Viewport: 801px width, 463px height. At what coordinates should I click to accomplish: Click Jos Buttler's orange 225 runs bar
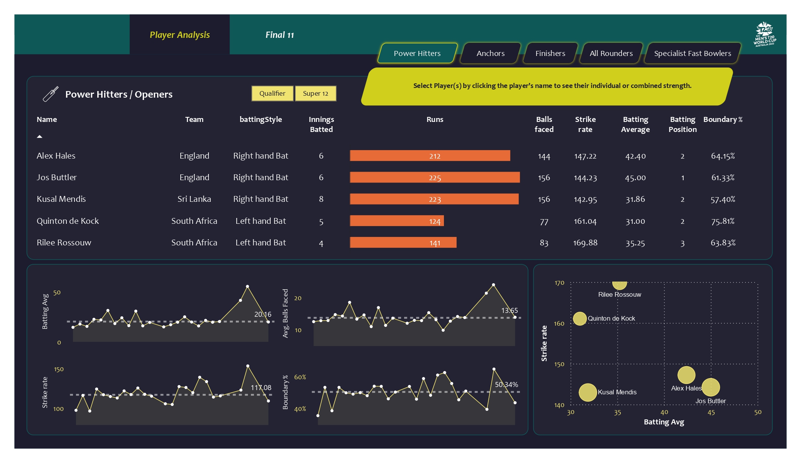(x=435, y=177)
